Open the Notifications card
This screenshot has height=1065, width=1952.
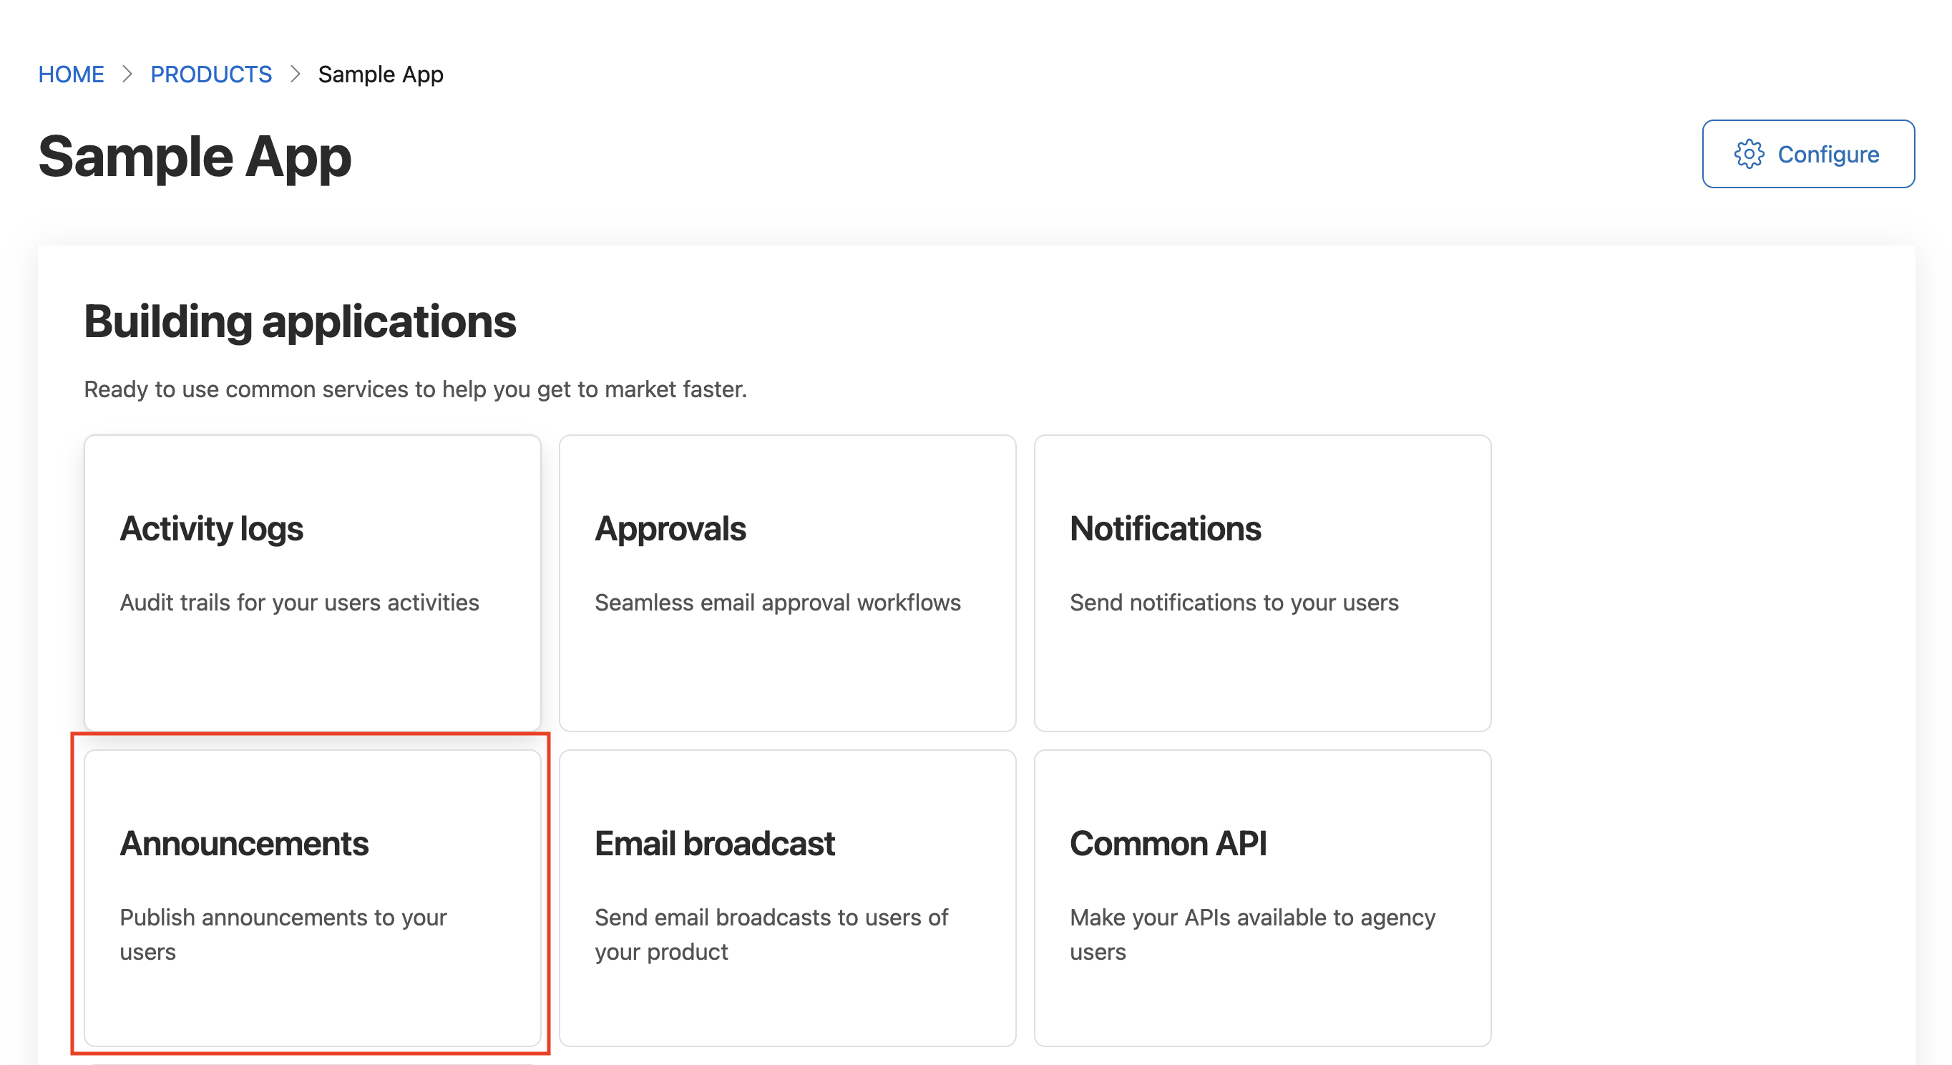click(1262, 583)
